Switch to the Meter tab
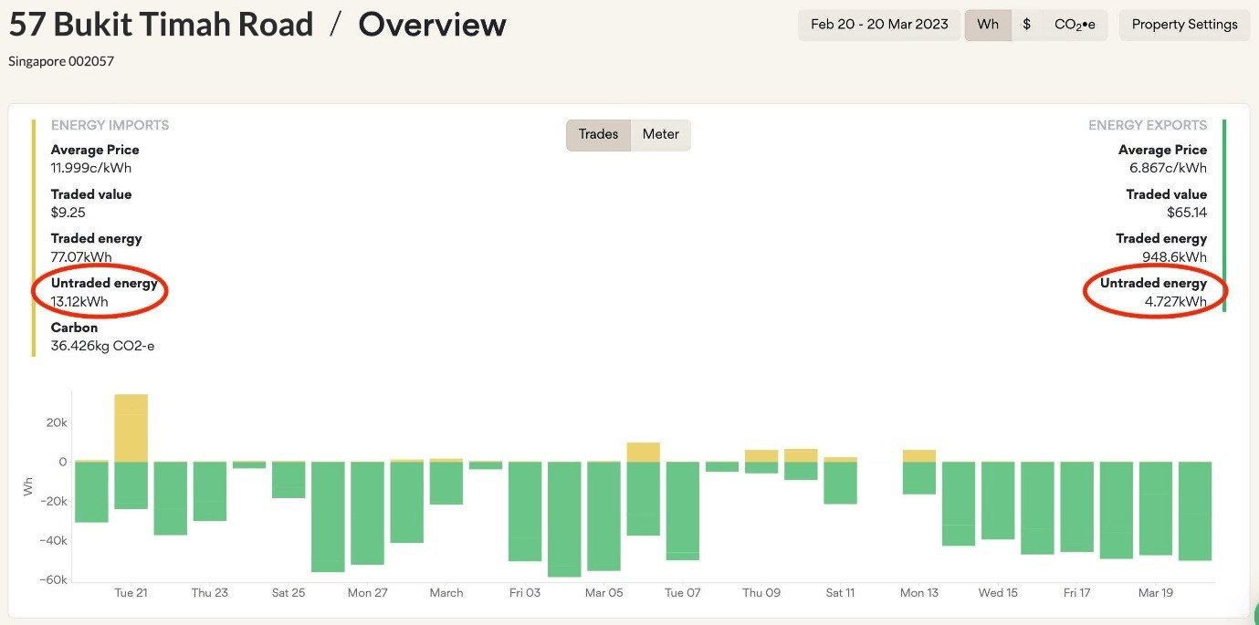The width and height of the screenshot is (1259, 625). pyautogui.click(x=660, y=134)
